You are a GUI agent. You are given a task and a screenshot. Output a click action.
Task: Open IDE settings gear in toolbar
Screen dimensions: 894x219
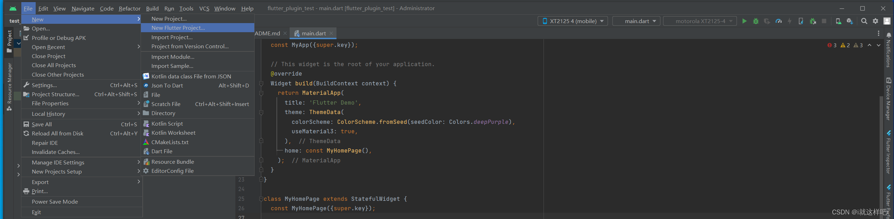(x=875, y=21)
